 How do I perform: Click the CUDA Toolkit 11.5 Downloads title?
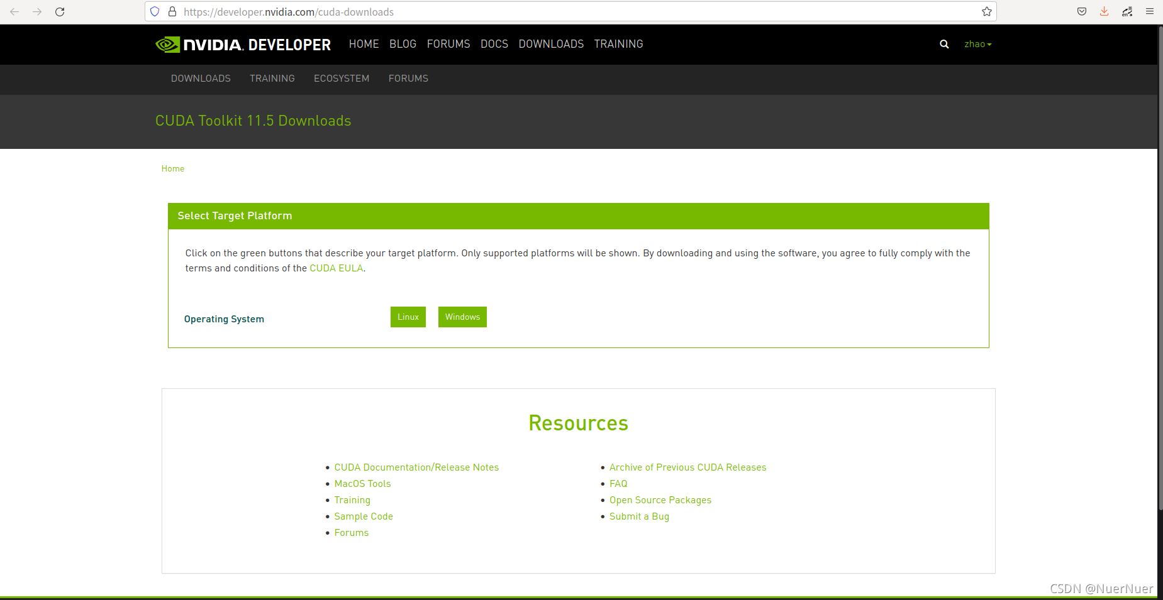tap(253, 121)
